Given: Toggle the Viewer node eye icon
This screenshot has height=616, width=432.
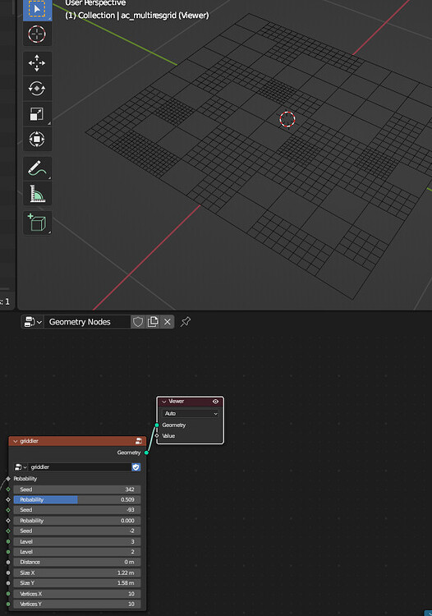Looking at the screenshot, I should tap(216, 402).
